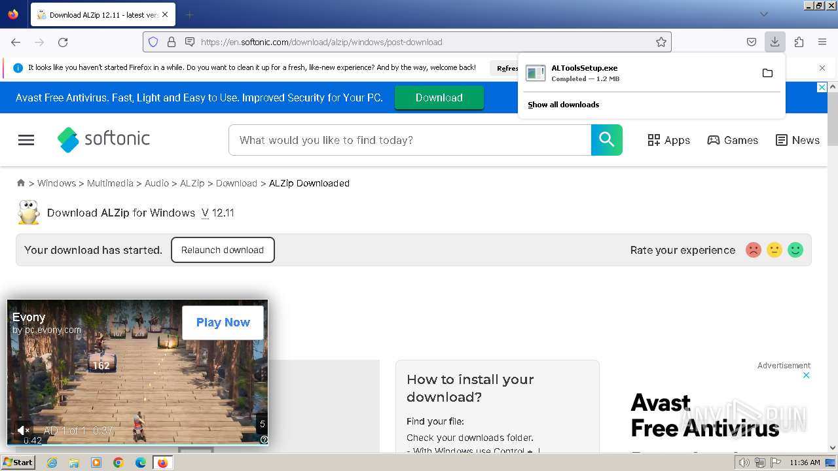Image resolution: width=838 pixels, height=471 pixels.
Task: Open the ALZip penguin app icon
Action: pos(28,213)
